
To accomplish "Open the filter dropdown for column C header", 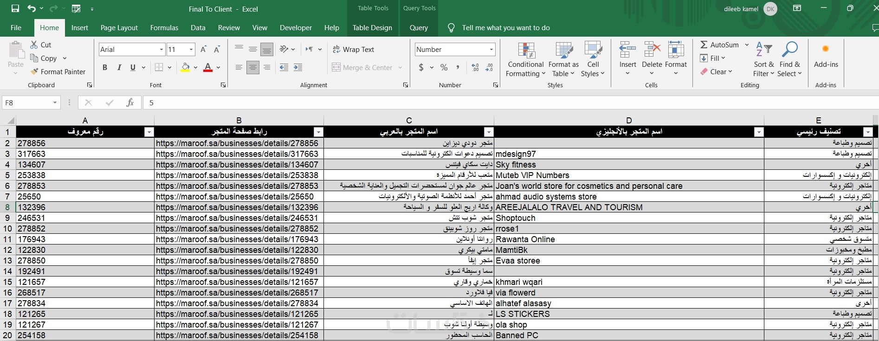I will pos(489,132).
